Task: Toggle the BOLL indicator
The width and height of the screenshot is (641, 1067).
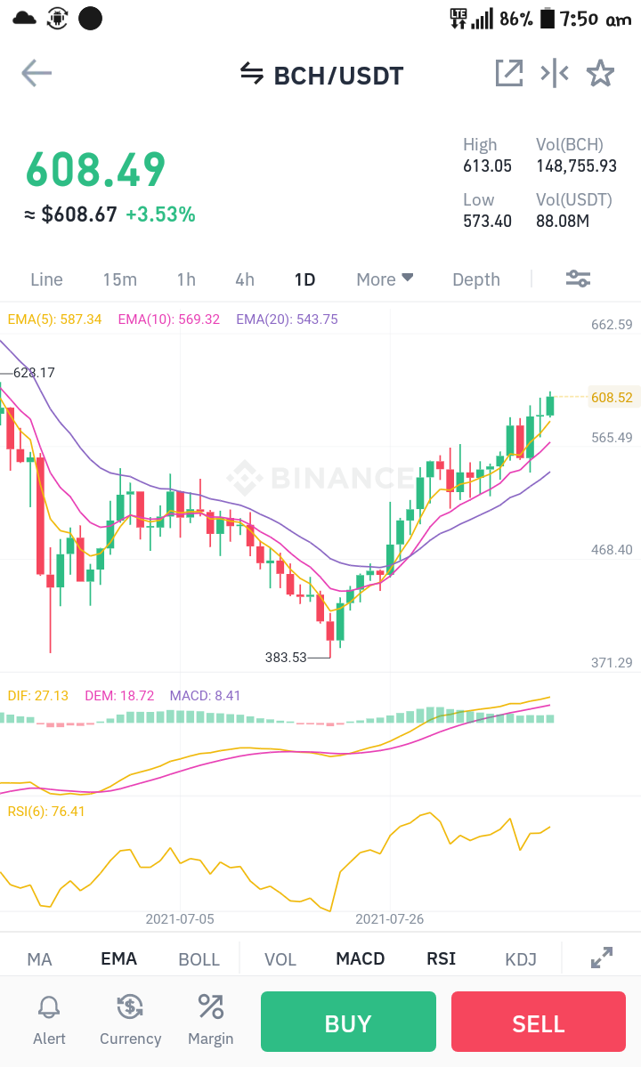Action: coord(199,958)
